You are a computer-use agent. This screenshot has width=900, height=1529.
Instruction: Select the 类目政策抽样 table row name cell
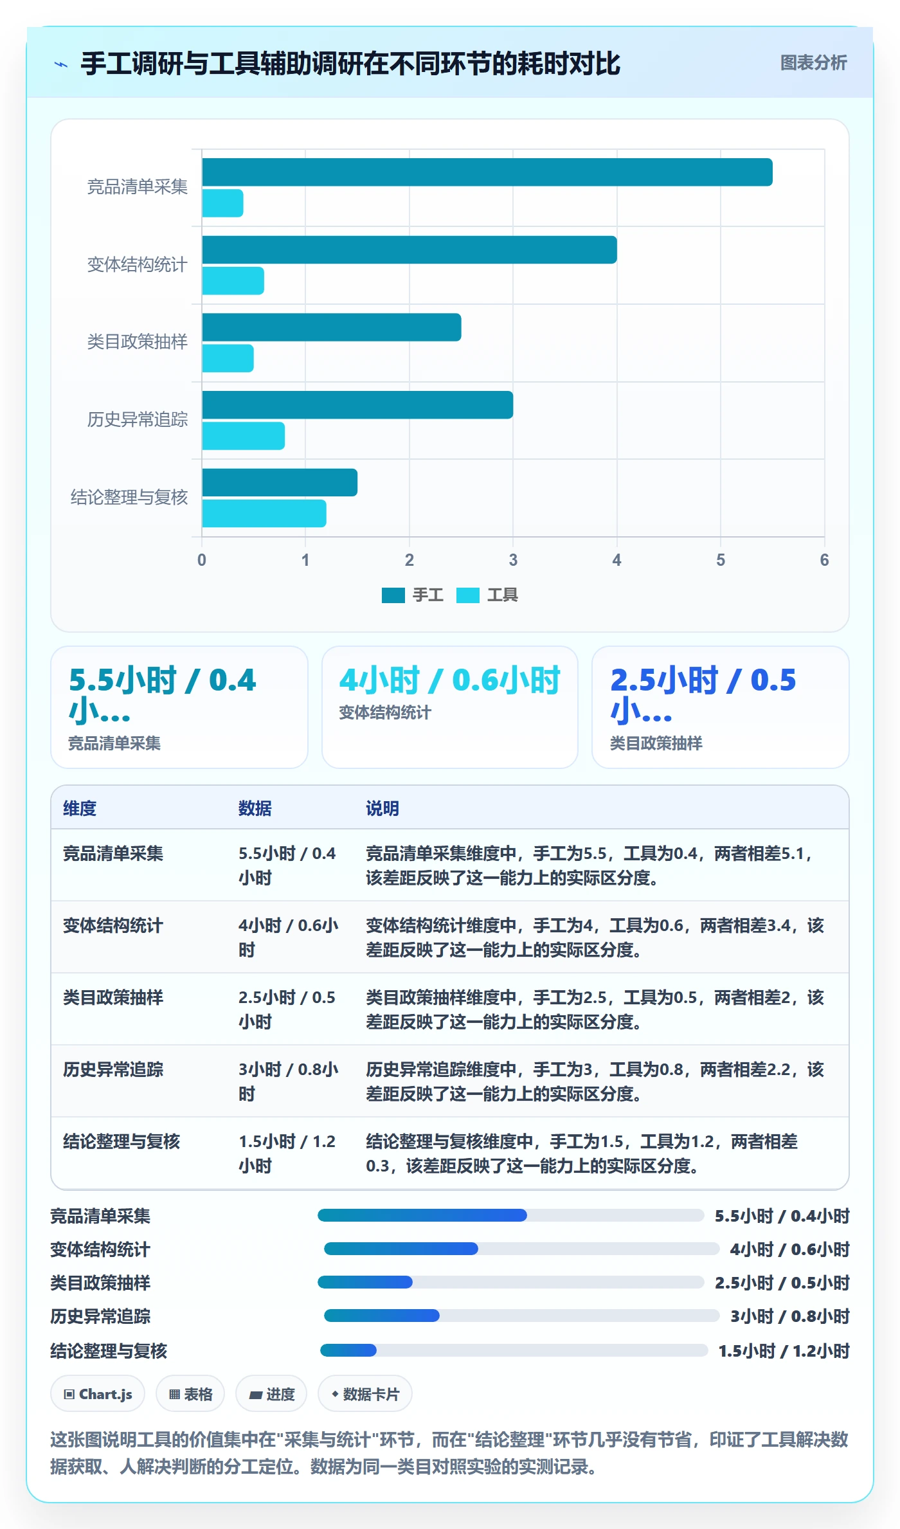(113, 997)
